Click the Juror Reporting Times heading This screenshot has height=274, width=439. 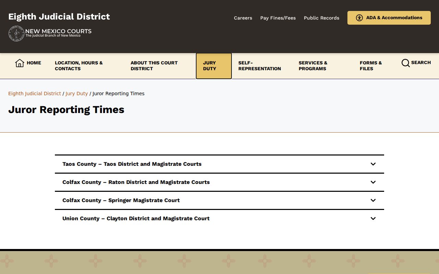[x=66, y=110]
